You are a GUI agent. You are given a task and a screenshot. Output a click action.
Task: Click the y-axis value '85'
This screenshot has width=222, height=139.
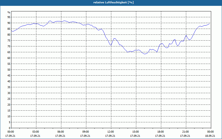(9, 29)
